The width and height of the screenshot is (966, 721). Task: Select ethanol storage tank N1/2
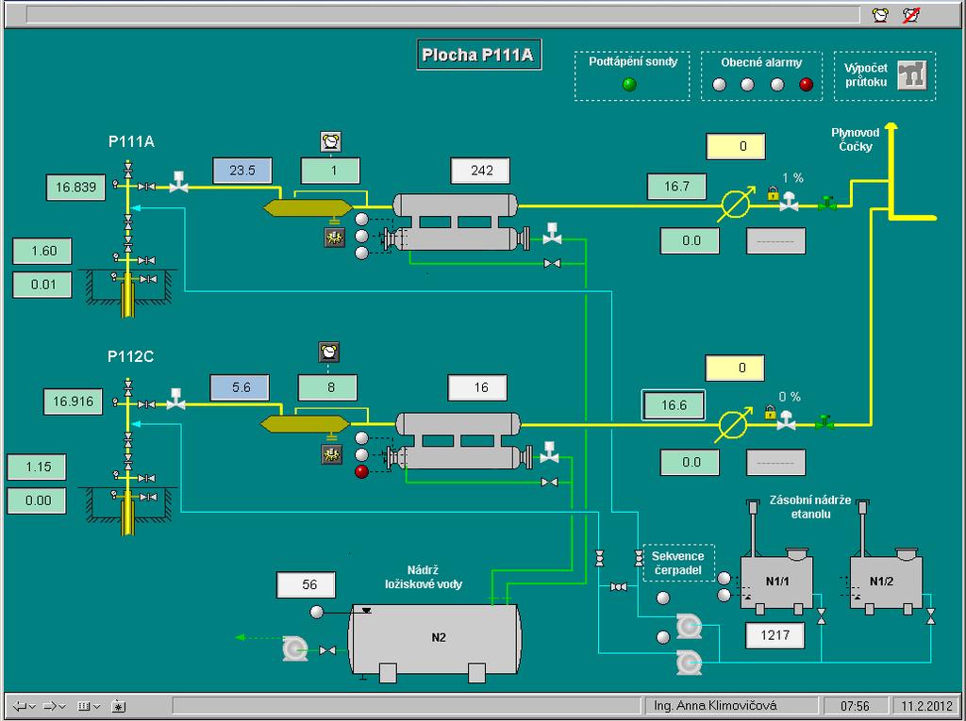(x=886, y=582)
